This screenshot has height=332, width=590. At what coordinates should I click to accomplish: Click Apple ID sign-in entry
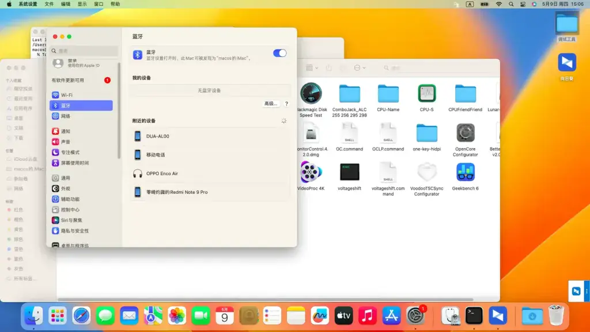tap(81, 63)
